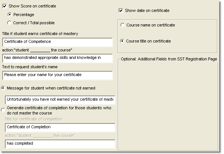
Task: Select Course title on certificate option
Action: point(122,41)
